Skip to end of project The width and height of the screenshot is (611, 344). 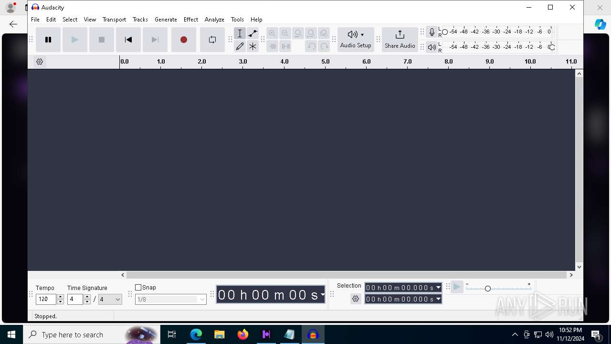(x=155, y=40)
